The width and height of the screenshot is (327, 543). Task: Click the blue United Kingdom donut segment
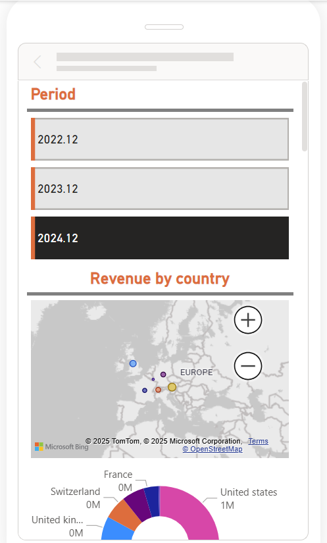pyautogui.click(x=117, y=530)
